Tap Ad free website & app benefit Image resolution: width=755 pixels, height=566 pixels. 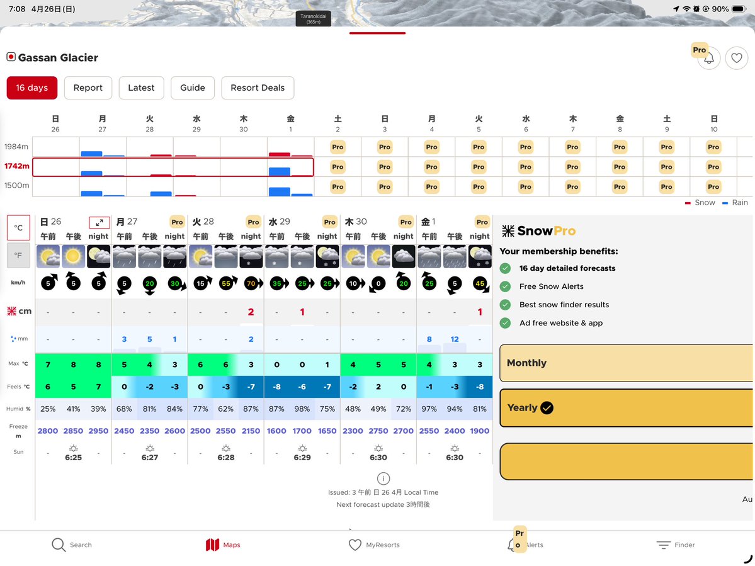561,323
